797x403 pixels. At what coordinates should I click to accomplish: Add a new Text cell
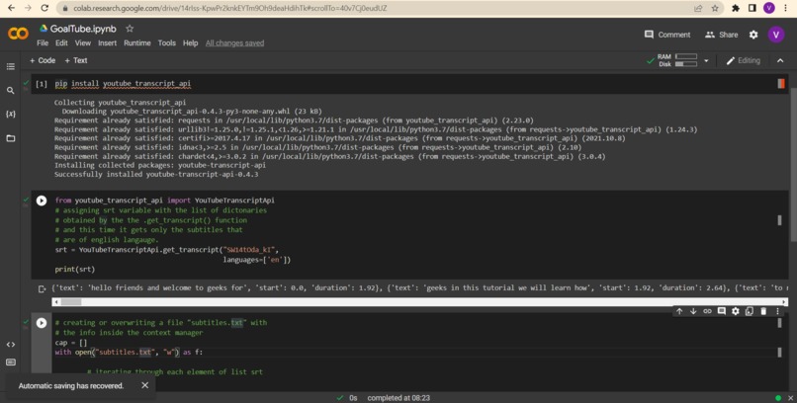(x=76, y=60)
